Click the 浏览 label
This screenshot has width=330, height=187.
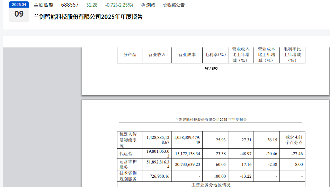point(151,5)
